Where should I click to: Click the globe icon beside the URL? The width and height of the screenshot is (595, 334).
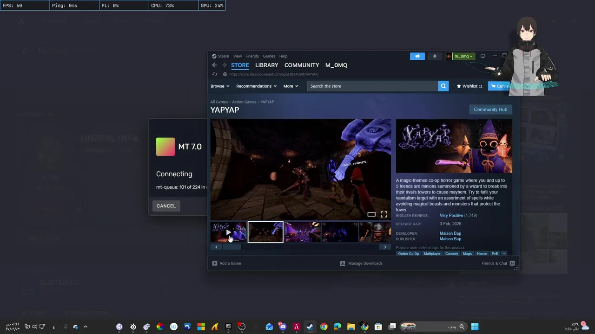225,74
